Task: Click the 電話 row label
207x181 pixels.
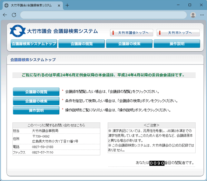Action: pyautogui.click(x=16, y=147)
